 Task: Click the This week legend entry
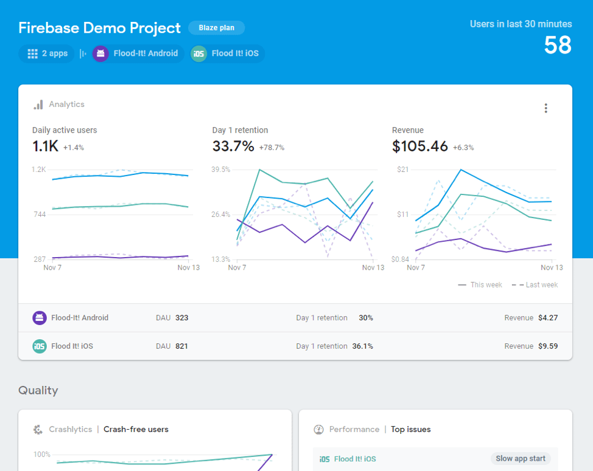[480, 285]
